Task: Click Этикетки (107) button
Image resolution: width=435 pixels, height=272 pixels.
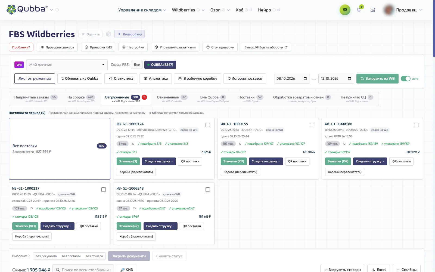Action: pos(234,161)
